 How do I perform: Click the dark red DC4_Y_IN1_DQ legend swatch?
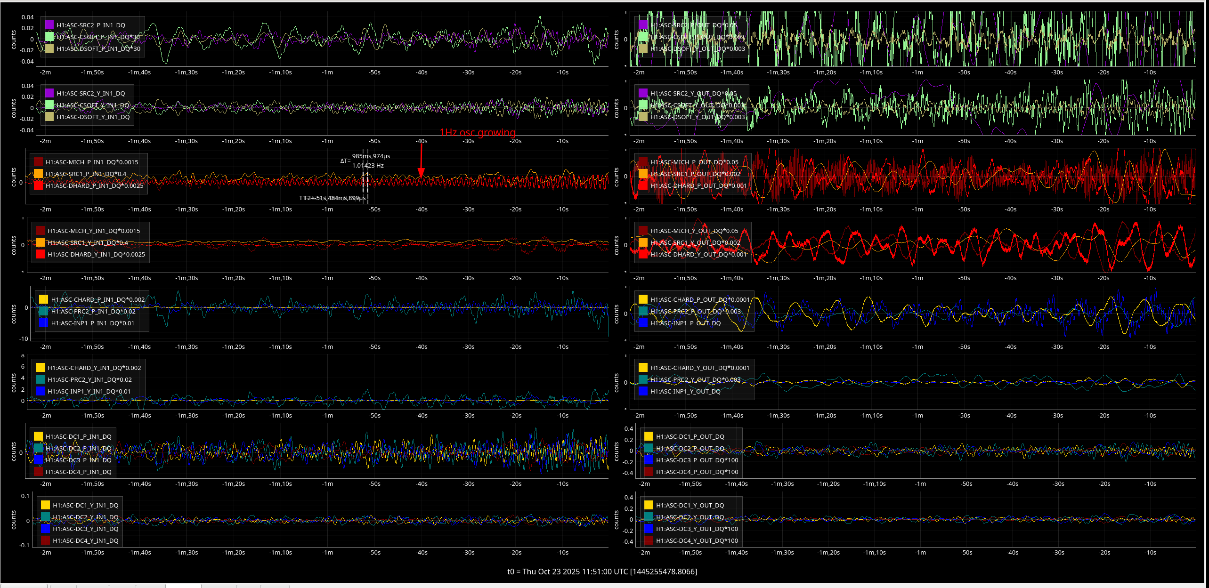click(x=45, y=540)
